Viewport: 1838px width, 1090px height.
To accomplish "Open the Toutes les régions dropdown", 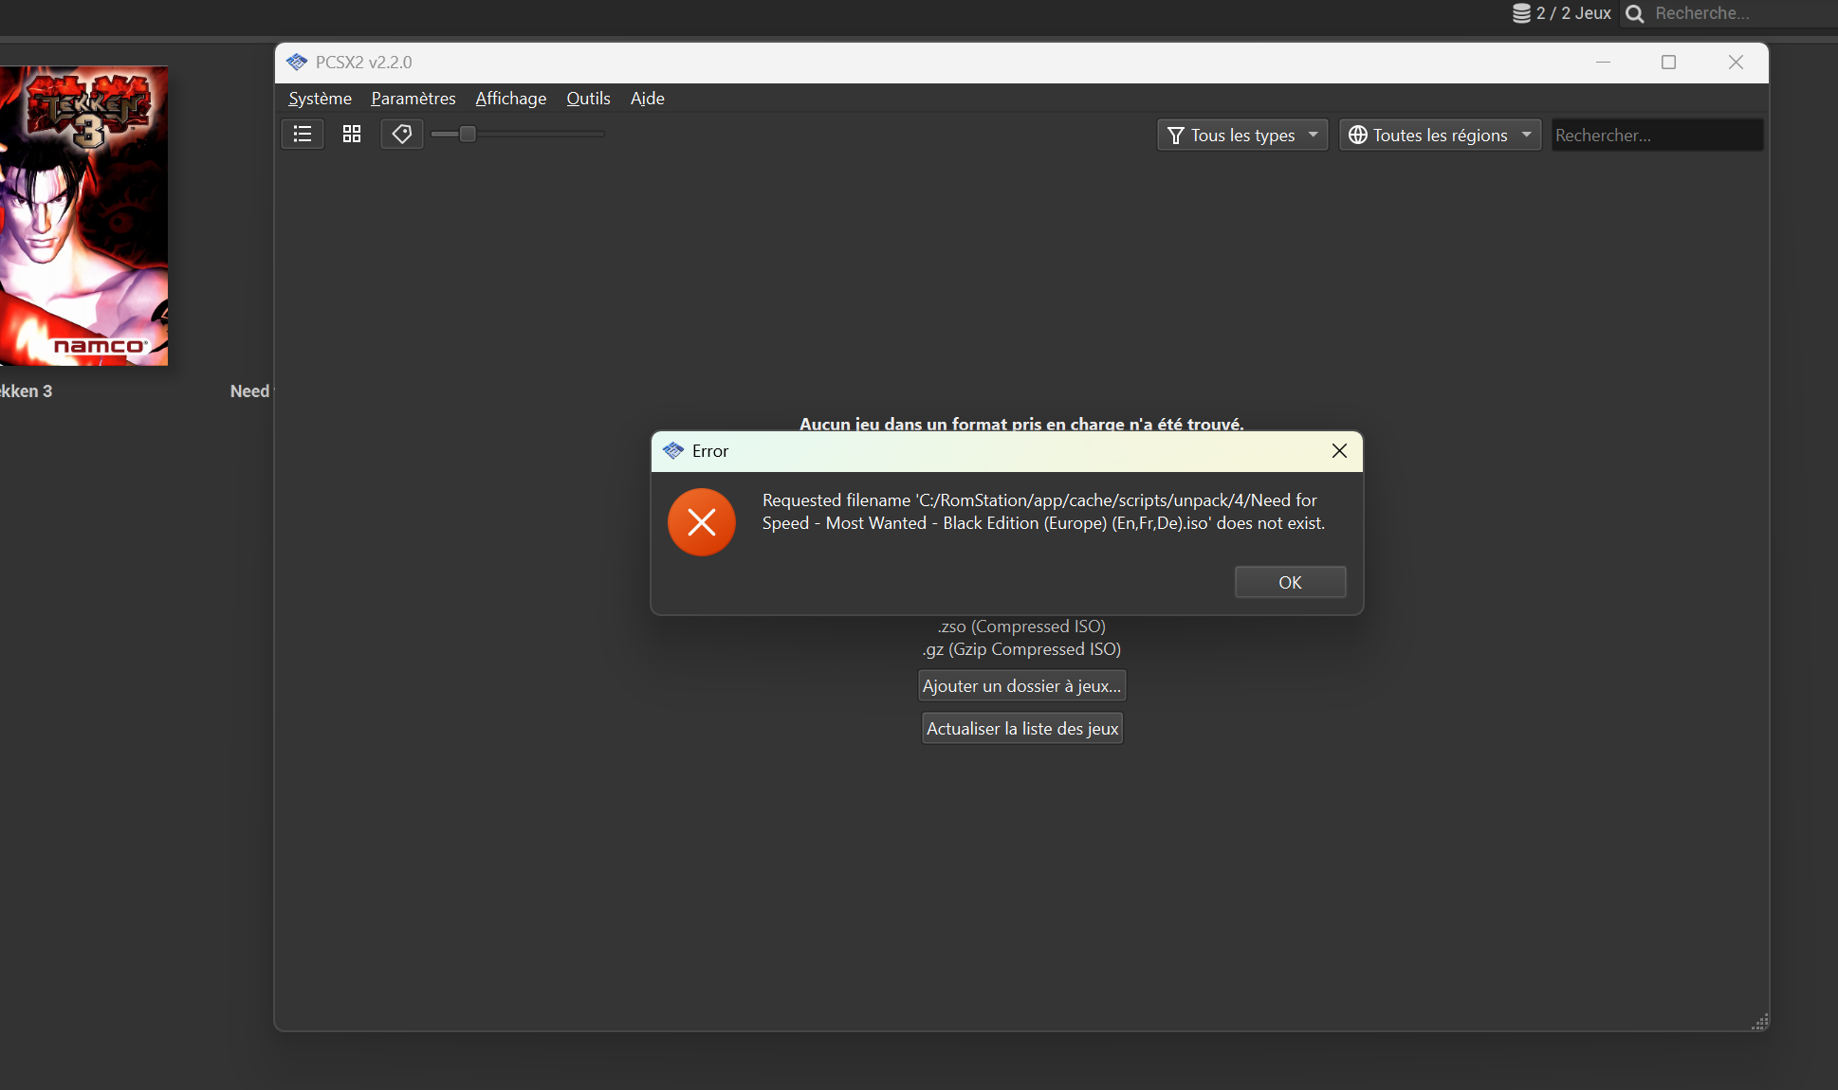I will 1440,136.
